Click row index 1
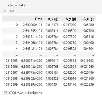102x99 pixels. point(17,31)
